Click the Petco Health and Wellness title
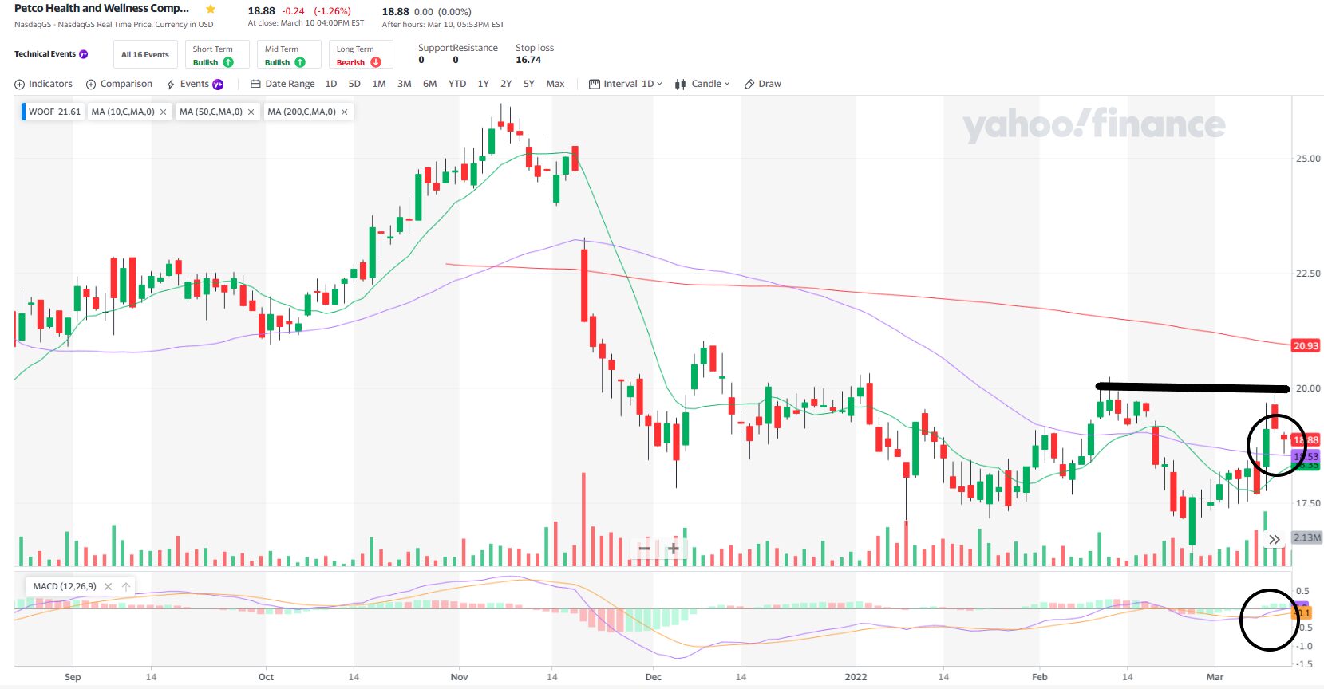This screenshot has height=689, width=1324. coord(102,8)
